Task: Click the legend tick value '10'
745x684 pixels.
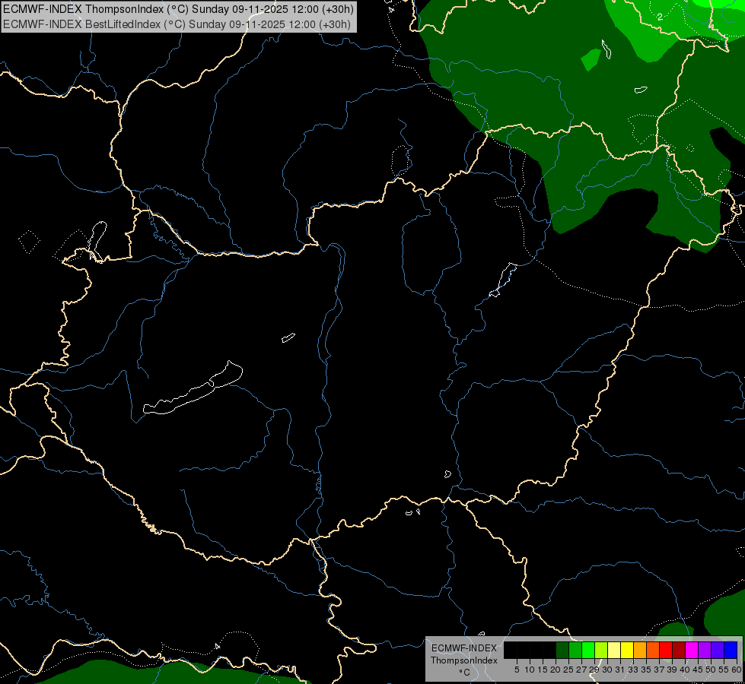Action: (530, 670)
